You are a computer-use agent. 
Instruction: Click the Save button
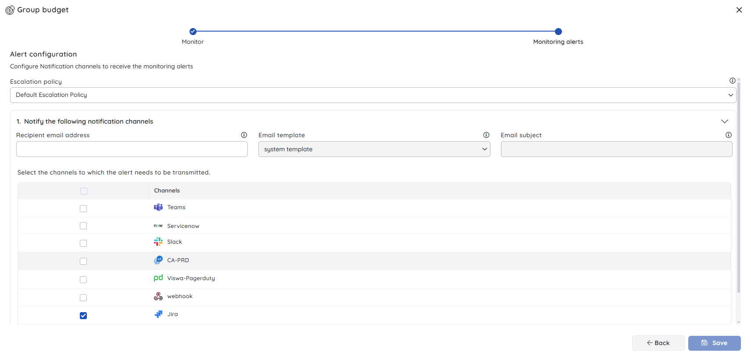(714, 343)
